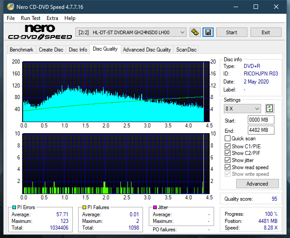290x238 pixels.
Task: Click the Quality score value 95
Action: 274,199
